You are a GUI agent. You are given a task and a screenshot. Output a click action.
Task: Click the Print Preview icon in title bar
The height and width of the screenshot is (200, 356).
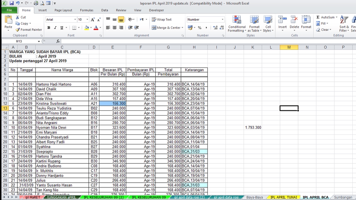click(42, 3)
